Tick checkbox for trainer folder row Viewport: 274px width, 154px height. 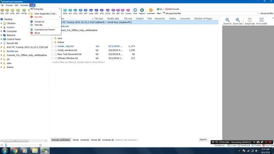(52, 42)
